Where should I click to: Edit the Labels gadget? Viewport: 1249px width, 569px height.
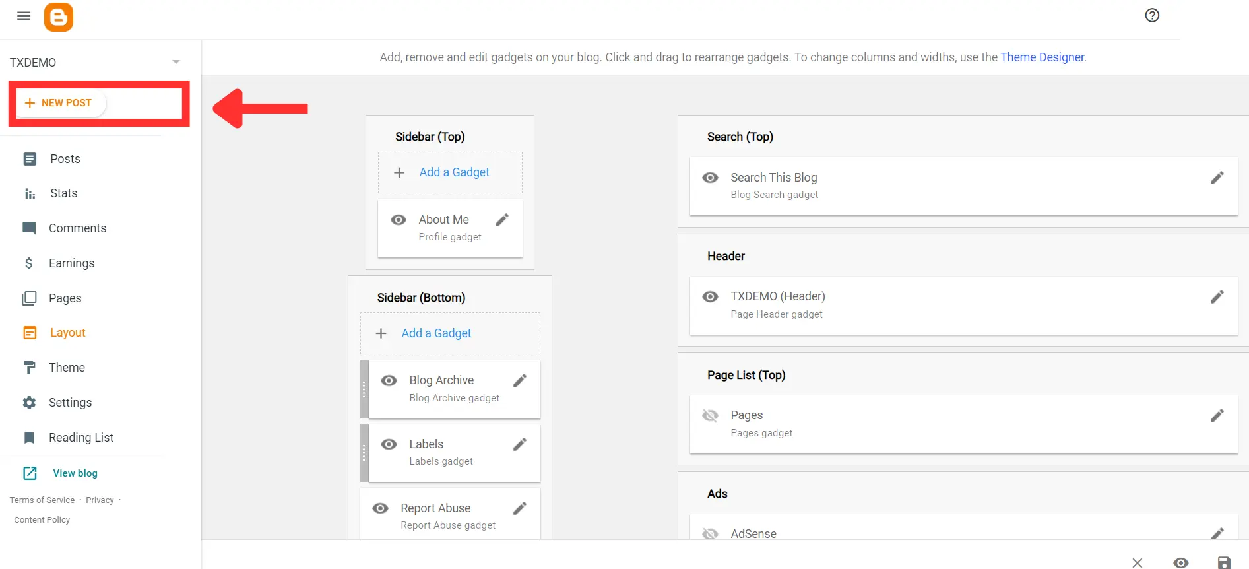pyautogui.click(x=520, y=444)
